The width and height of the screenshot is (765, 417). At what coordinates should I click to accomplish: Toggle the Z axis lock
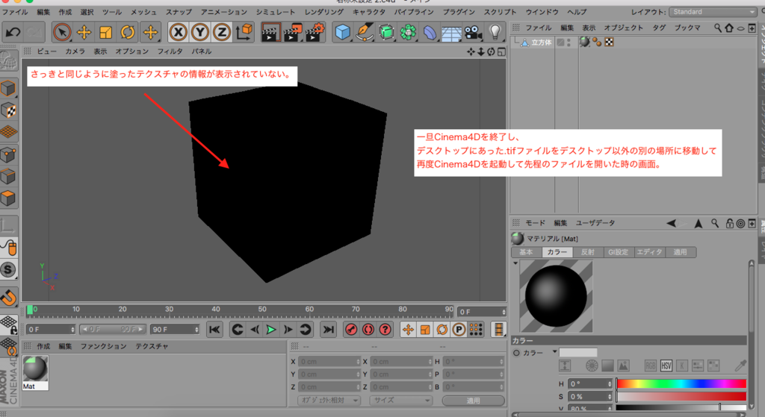coord(222,33)
